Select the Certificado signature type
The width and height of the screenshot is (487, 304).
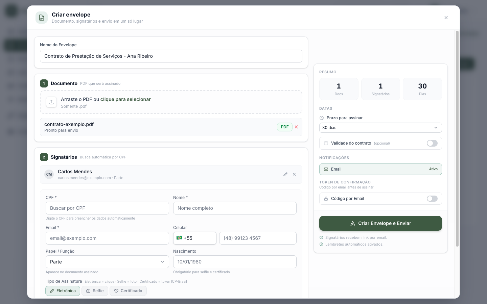click(x=128, y=291)
